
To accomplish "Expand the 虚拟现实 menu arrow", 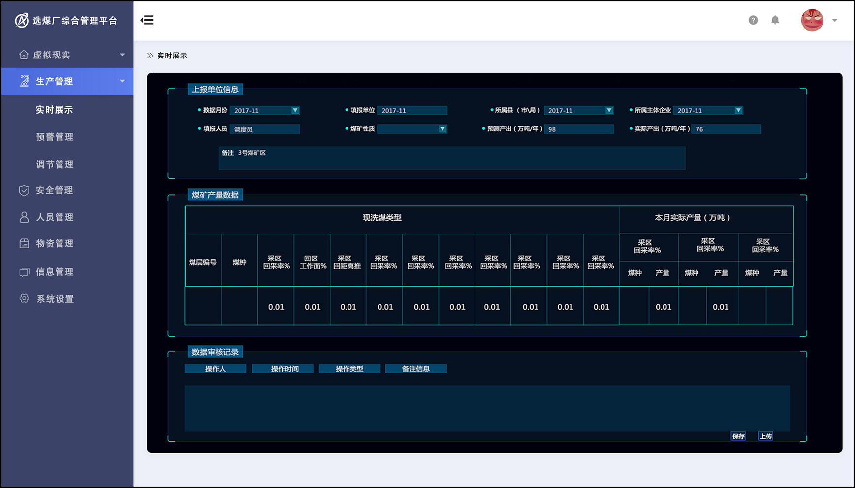I will click(122, 55).
